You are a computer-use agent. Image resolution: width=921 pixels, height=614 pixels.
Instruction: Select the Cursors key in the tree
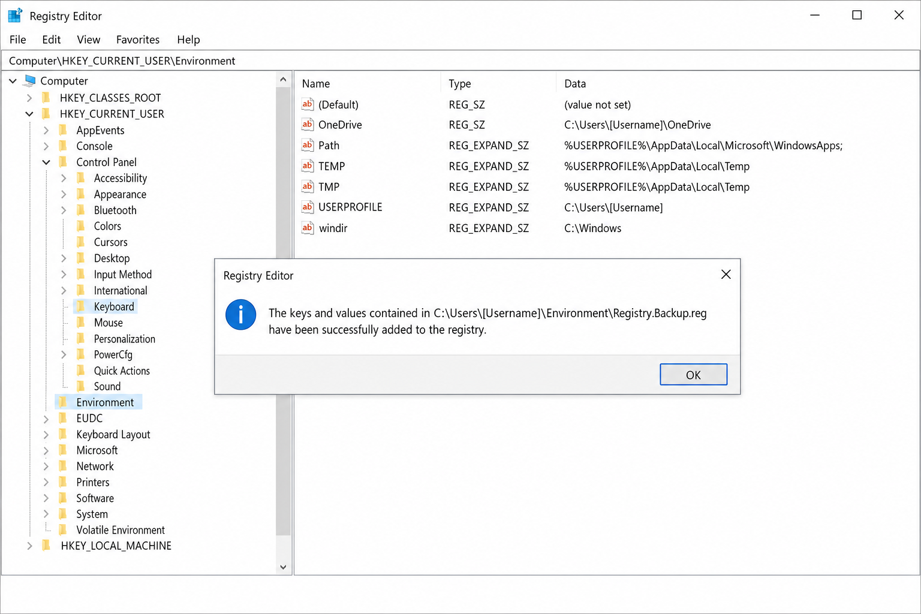click(110, 242)
